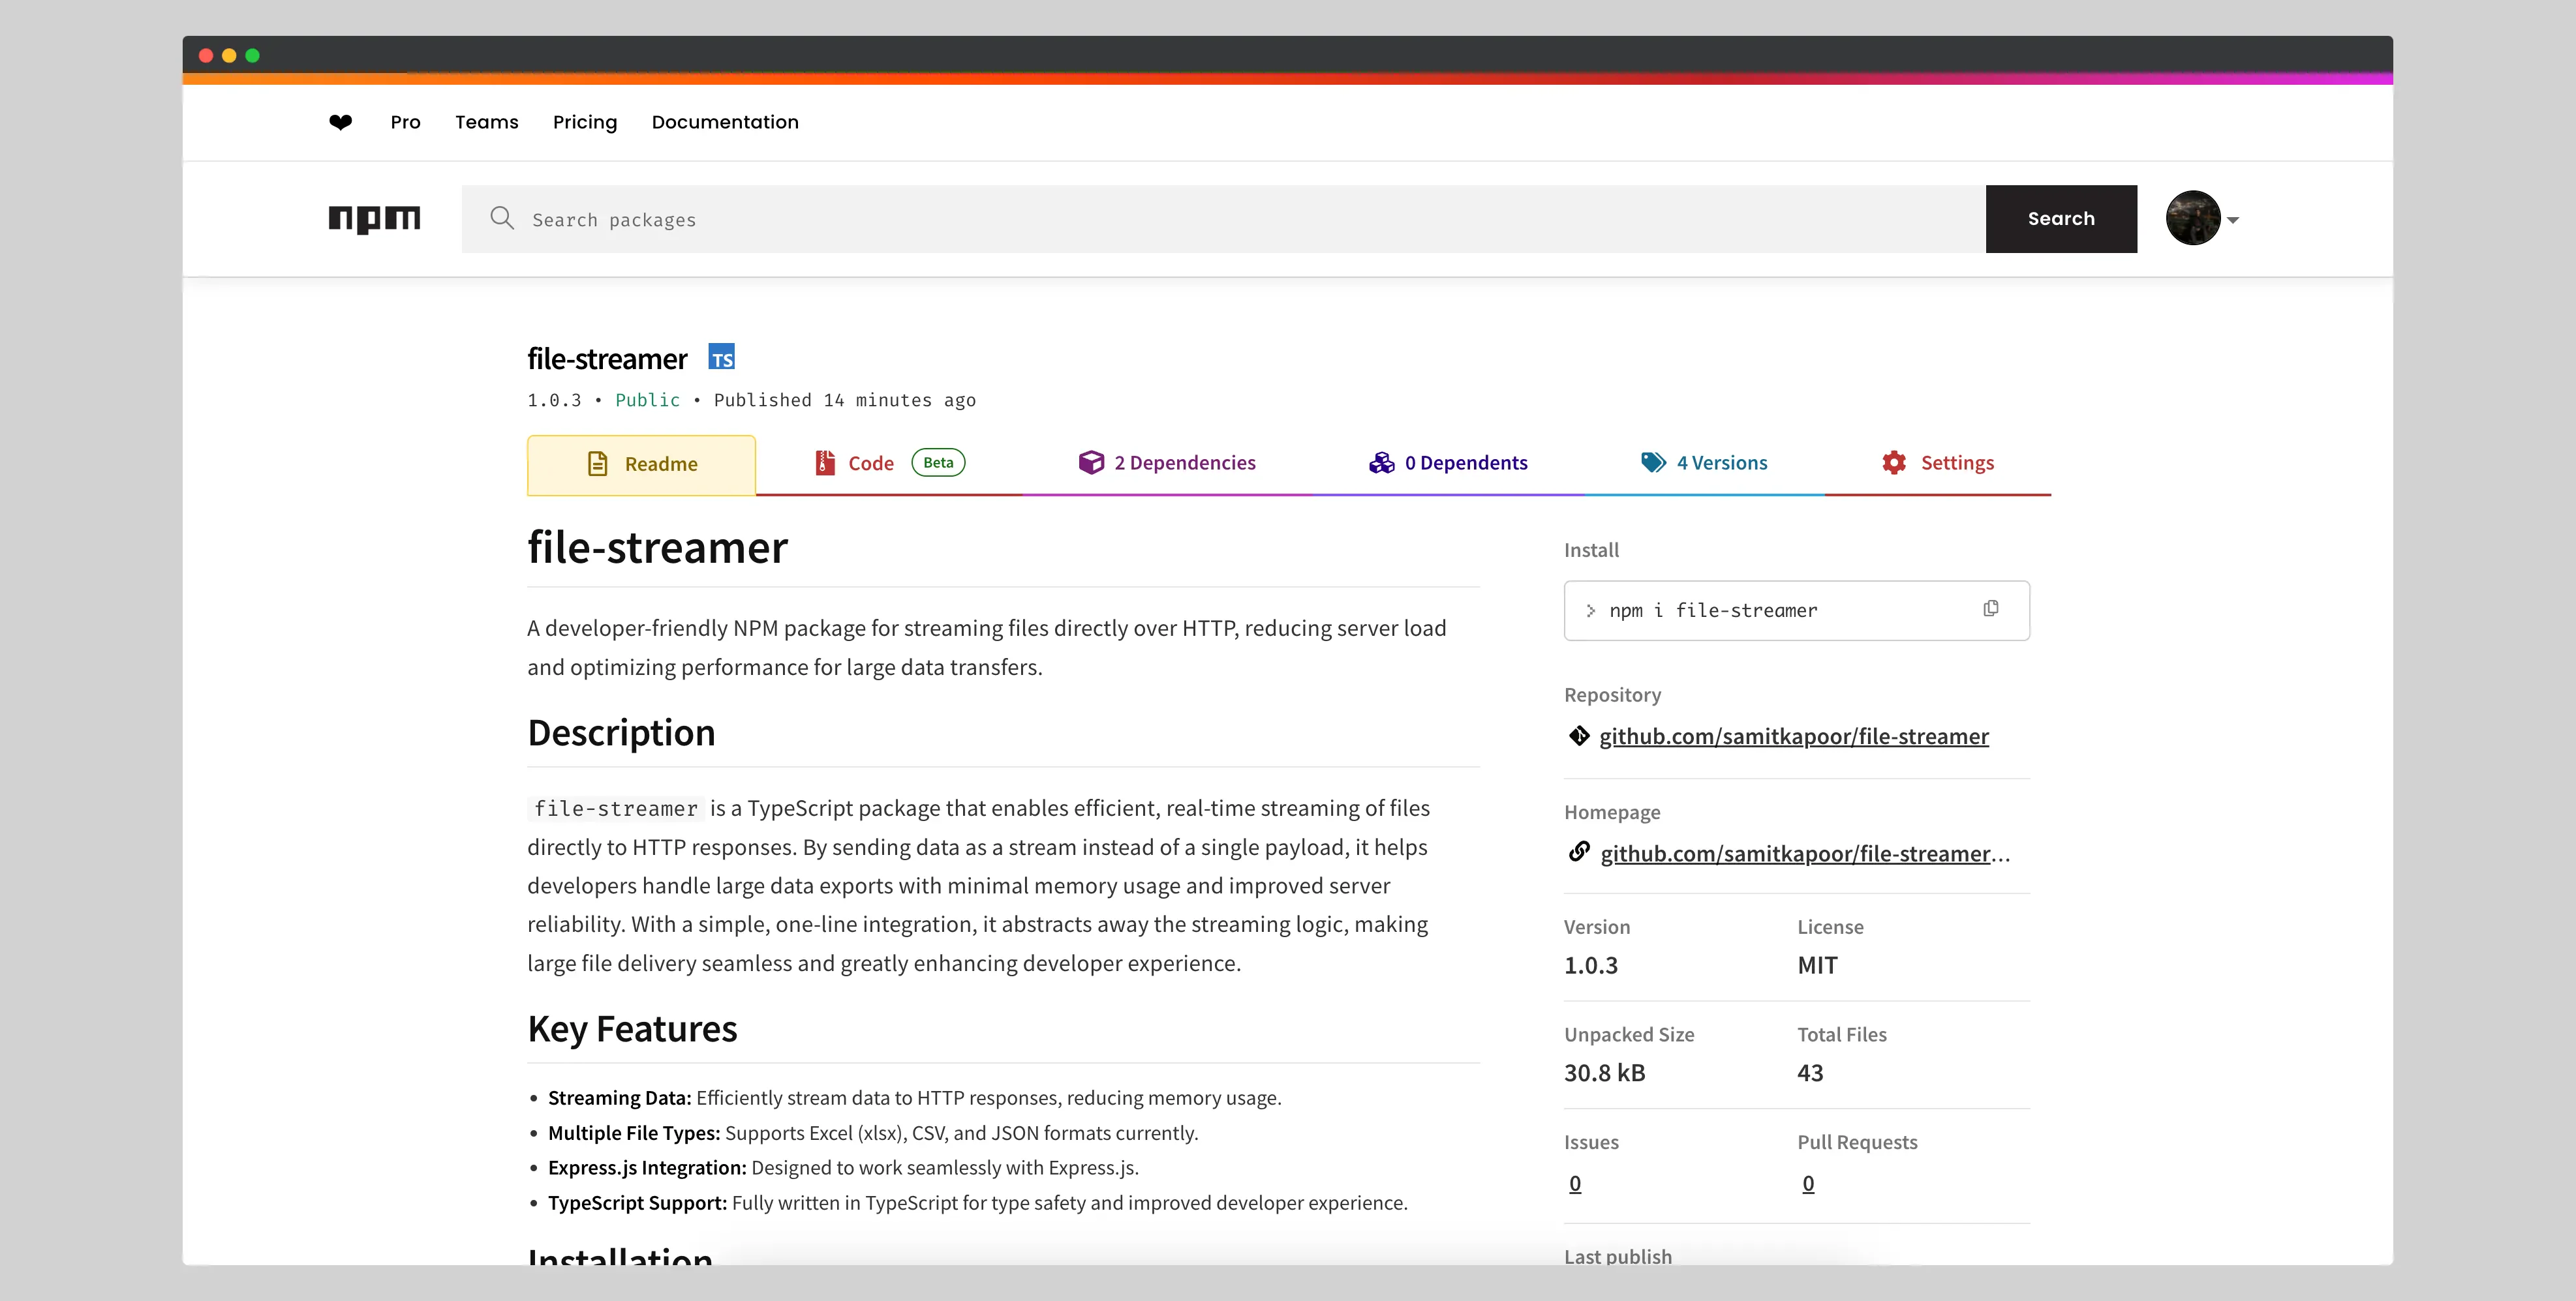The image size is (2576, 1301).
Task: Open the user avatar dropdown arrow
Action: (2233, 220)
